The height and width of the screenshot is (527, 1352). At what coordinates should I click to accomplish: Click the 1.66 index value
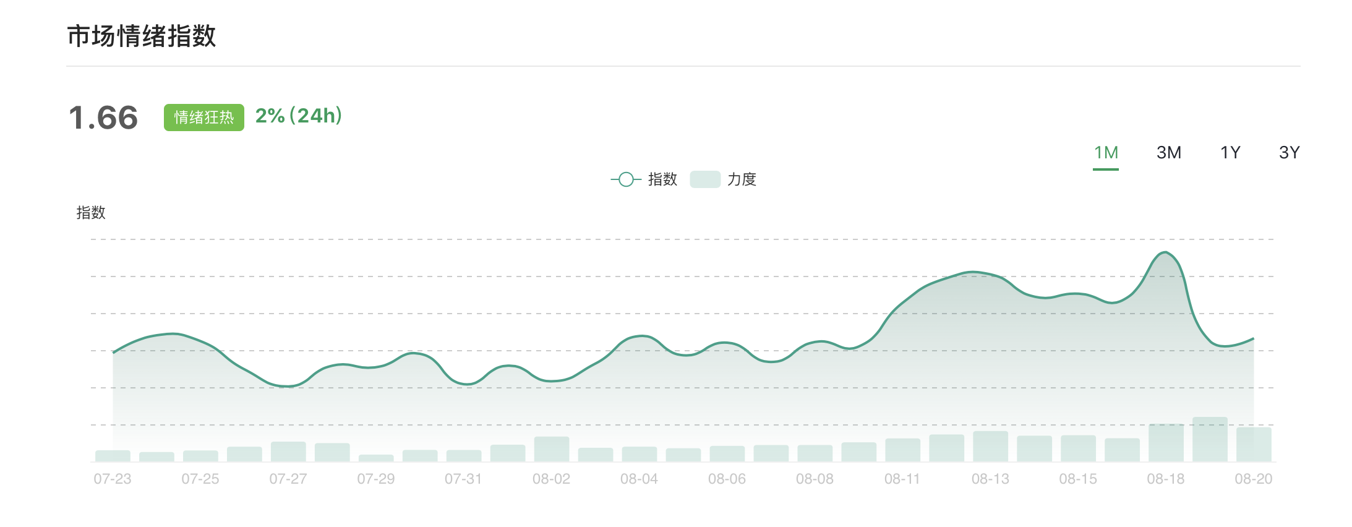(x=103, y=118)
